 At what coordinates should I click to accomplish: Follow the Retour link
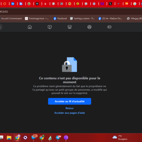click(x=70, y=108)
